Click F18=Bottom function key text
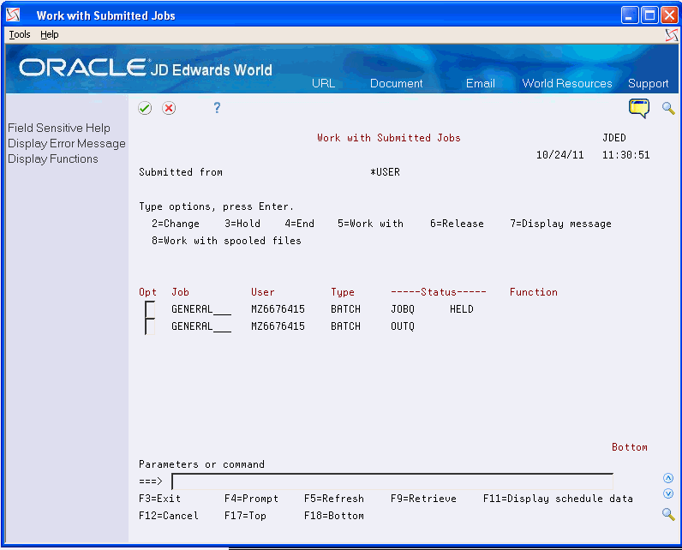Image resolution: width=682 pixels, height=550 pixels. click(x=334, y=516)
